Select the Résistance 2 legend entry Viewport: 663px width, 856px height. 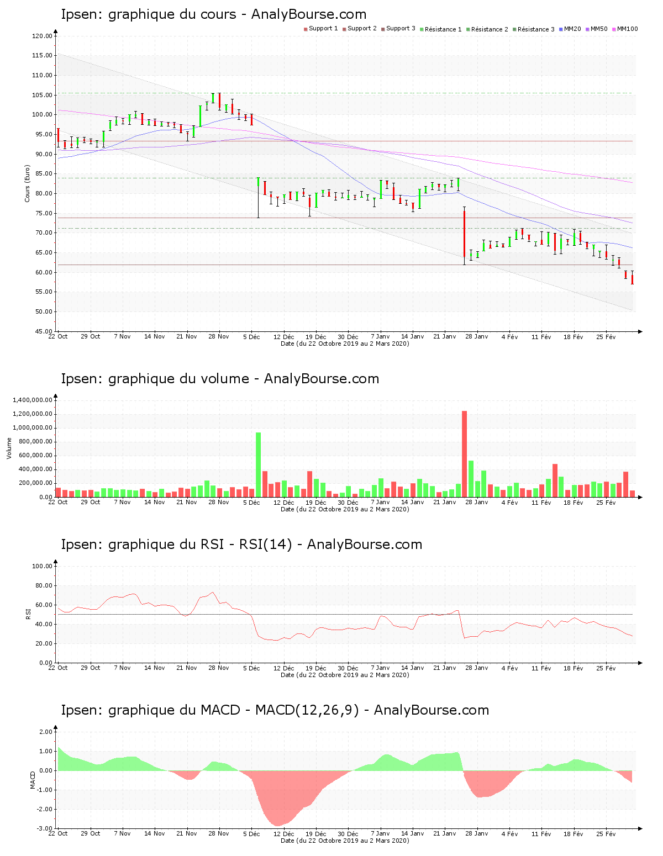[x=487, y=29]
